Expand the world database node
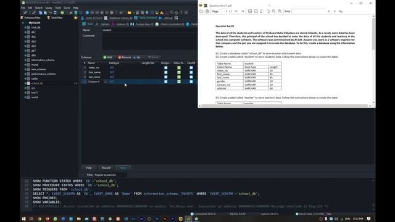 (x=25, y=97)
